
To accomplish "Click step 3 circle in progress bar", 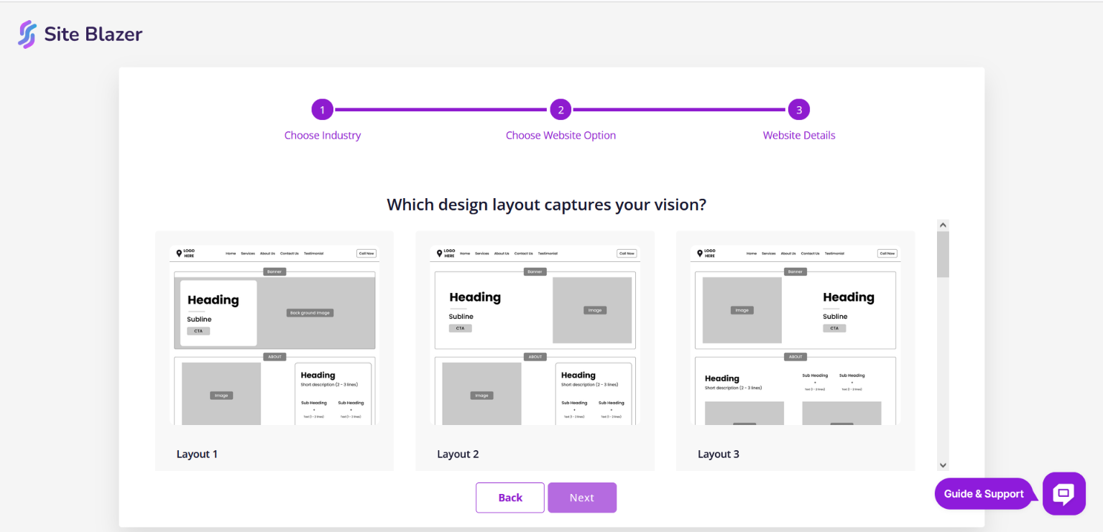I will point(798,110).
